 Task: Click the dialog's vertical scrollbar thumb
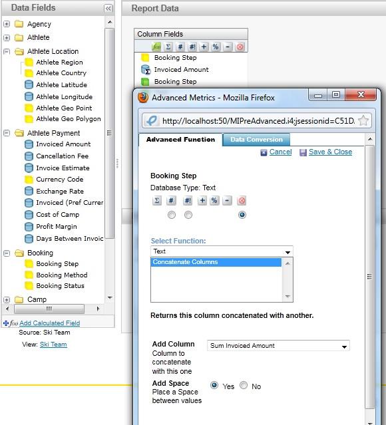point(369,277)
